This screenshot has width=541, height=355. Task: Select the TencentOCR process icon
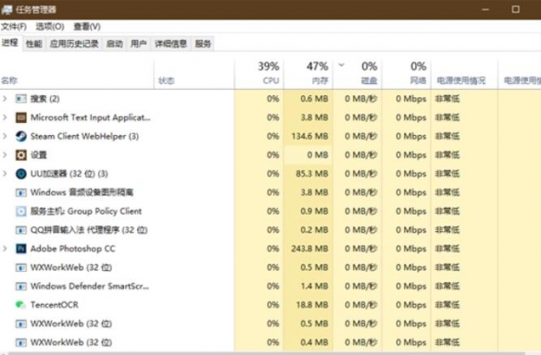pos(20,305)
